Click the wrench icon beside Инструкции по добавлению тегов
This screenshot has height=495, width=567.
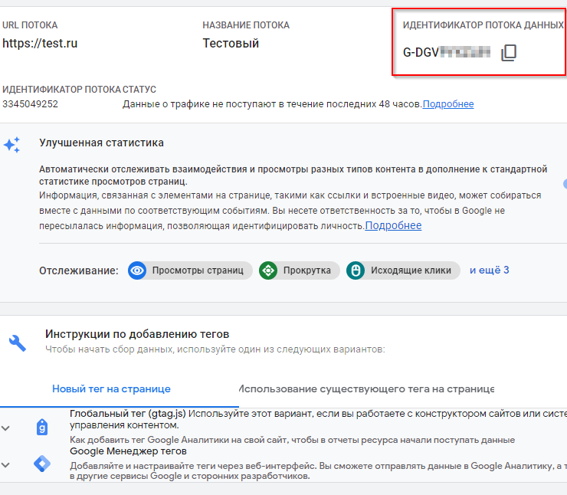[x=17, y=342]
